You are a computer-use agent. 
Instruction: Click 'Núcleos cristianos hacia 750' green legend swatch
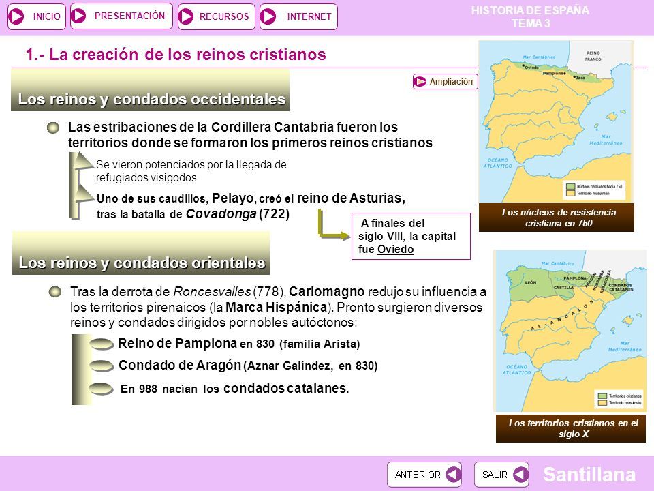[570, 187]
